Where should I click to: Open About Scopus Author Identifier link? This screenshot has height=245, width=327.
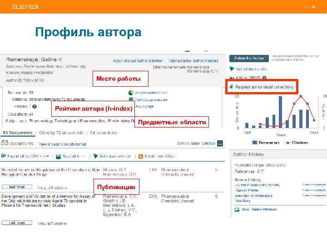coord(138,61)
